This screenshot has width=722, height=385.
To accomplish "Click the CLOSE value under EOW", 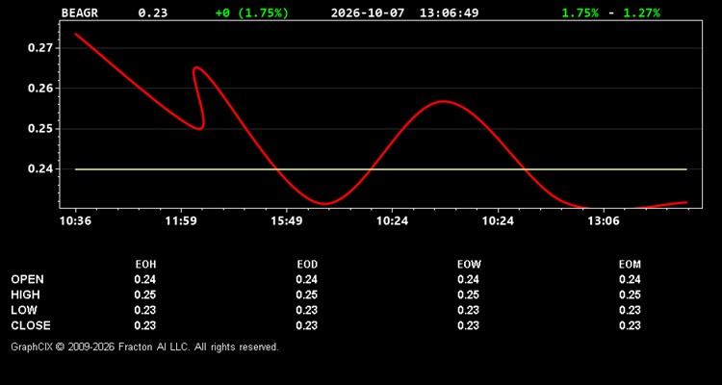I will tap(468, 325).
